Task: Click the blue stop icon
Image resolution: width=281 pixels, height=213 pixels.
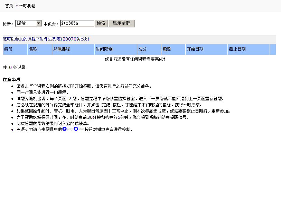Action: coord(76,129)
